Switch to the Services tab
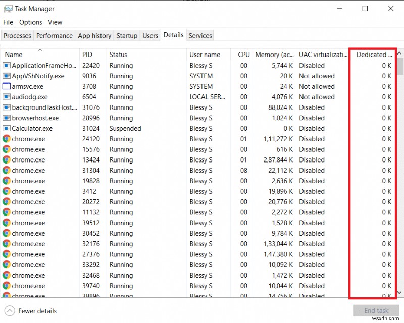Screen dimensions: 404x323 (200, 35)
